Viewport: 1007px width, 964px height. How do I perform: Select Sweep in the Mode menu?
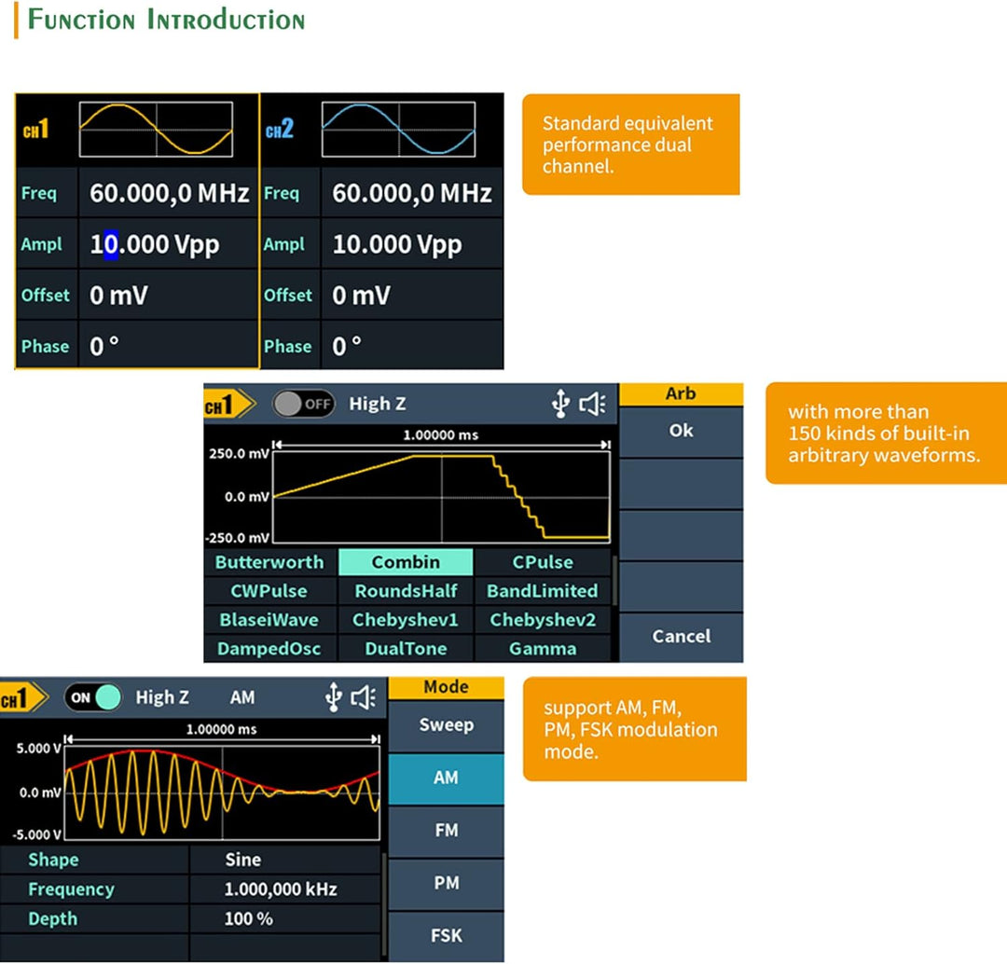446,725
